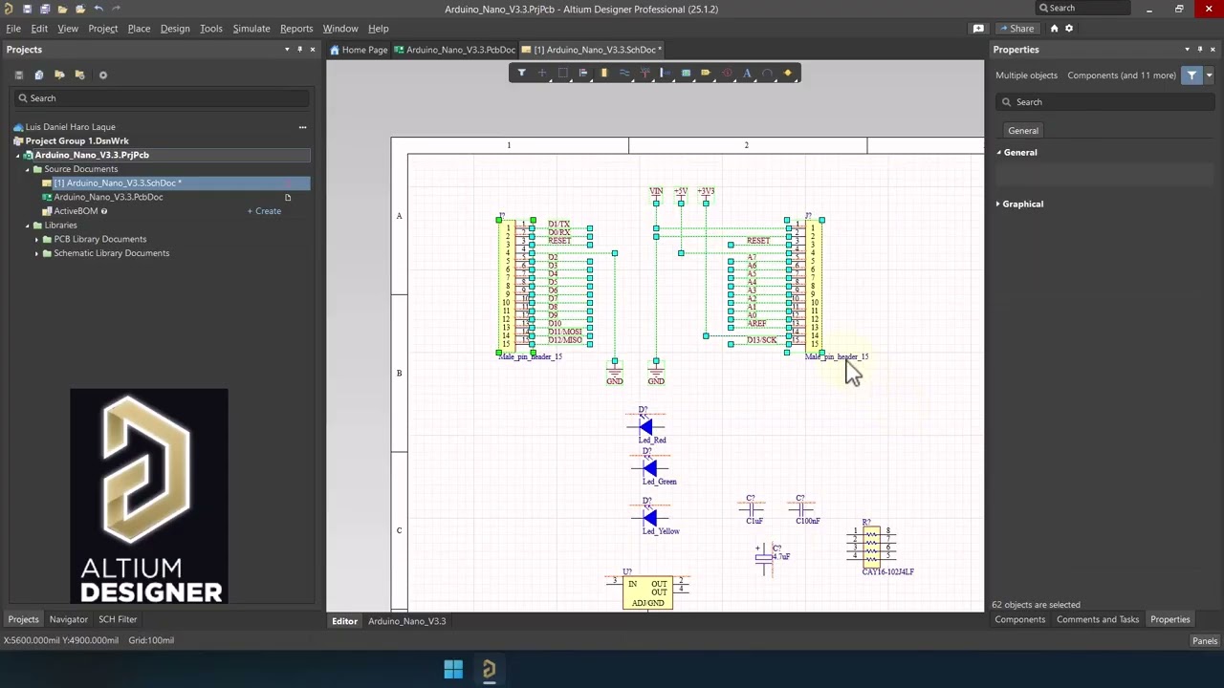Click the Open folder icon in title bar
This screenshot has width=1224, height=688.
pyautogui.click(x=62, y=9)
